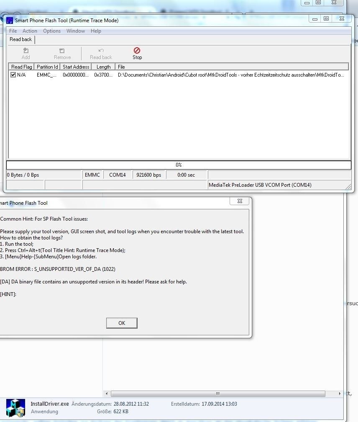Stop the read back operation
Screen dimensions: 358x422
point(137,54)
